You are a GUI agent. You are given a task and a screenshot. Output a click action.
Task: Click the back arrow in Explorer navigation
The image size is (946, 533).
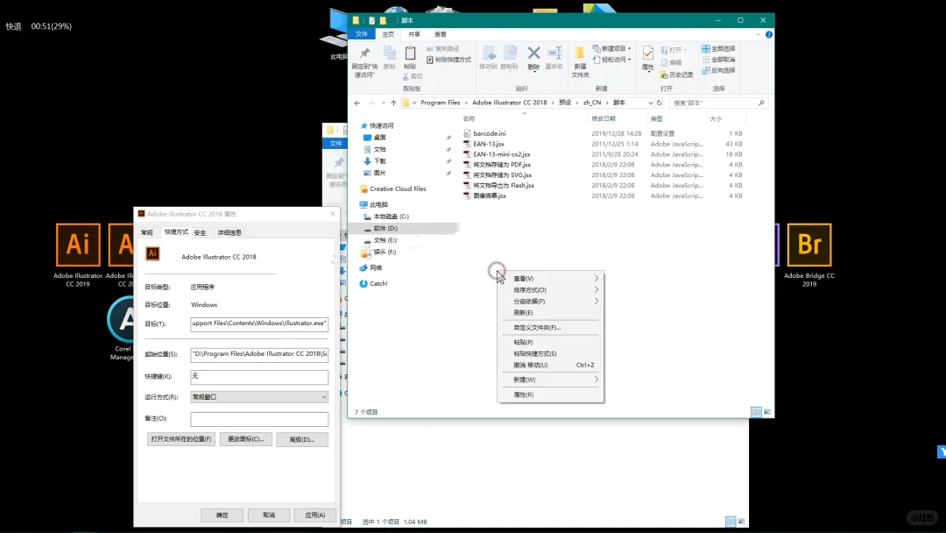[357, 103]
